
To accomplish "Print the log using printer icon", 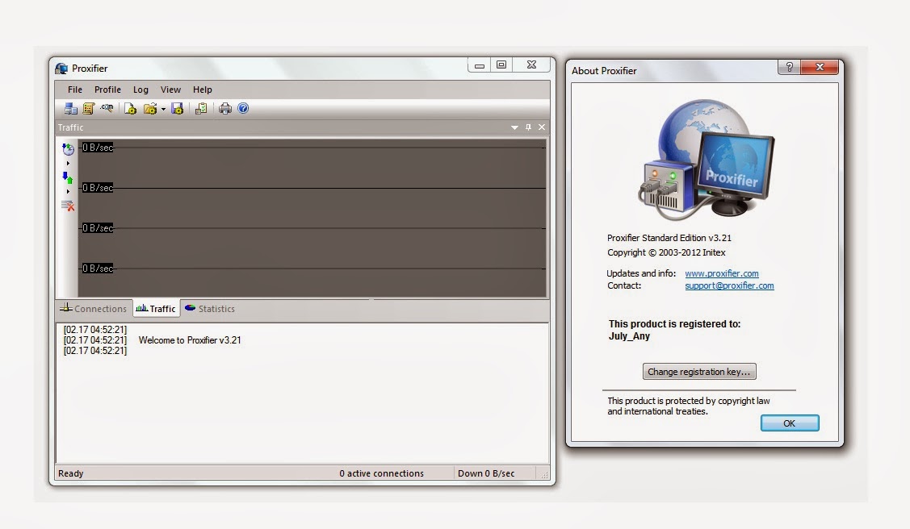I will 225,108.
